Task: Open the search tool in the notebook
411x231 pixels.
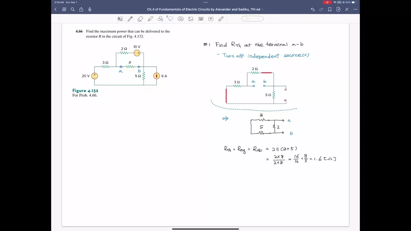Action: tap(73, 9)
